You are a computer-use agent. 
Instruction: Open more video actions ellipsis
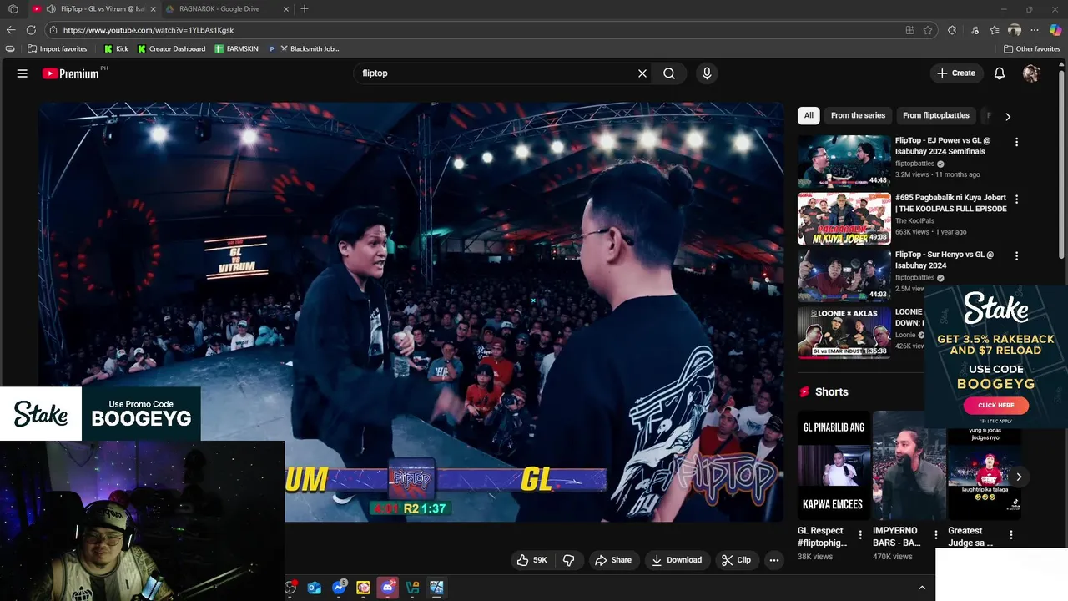[x=774, y=560]
